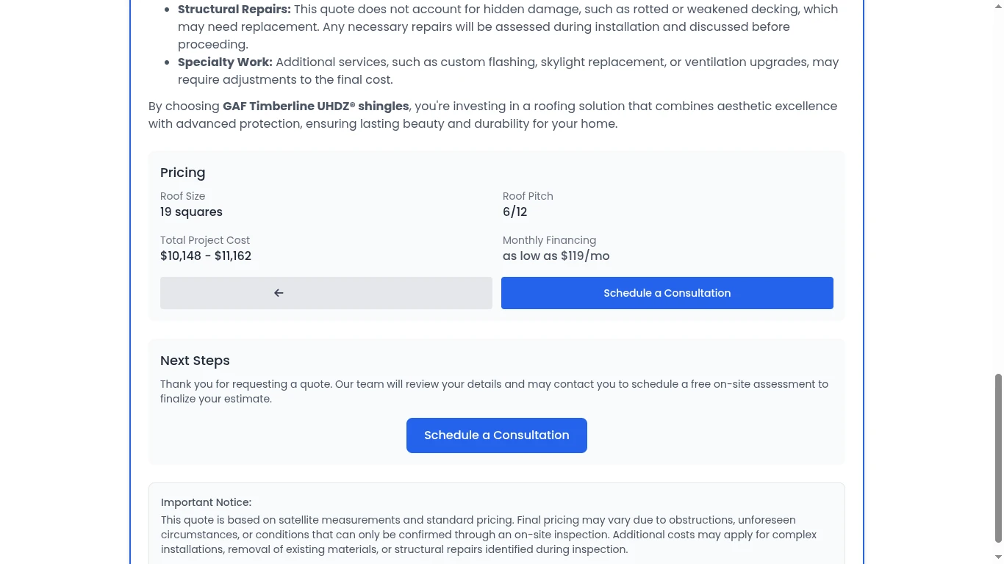1004x564 pixels.
Task: Click the 19 squares roof size value
Action: [x=191, y=211]
